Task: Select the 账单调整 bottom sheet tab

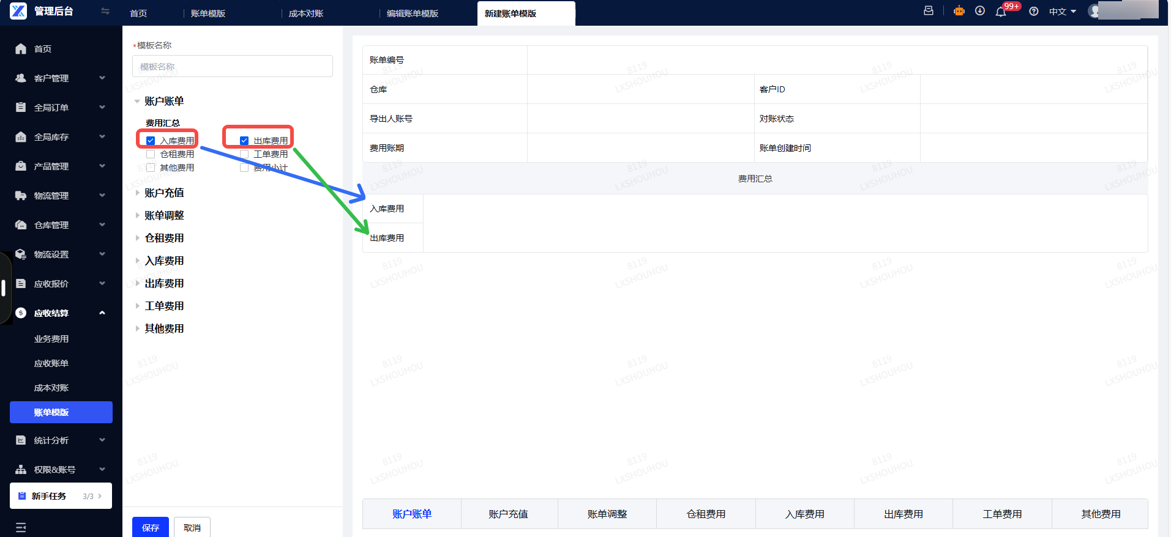Action: coord(607,514)
